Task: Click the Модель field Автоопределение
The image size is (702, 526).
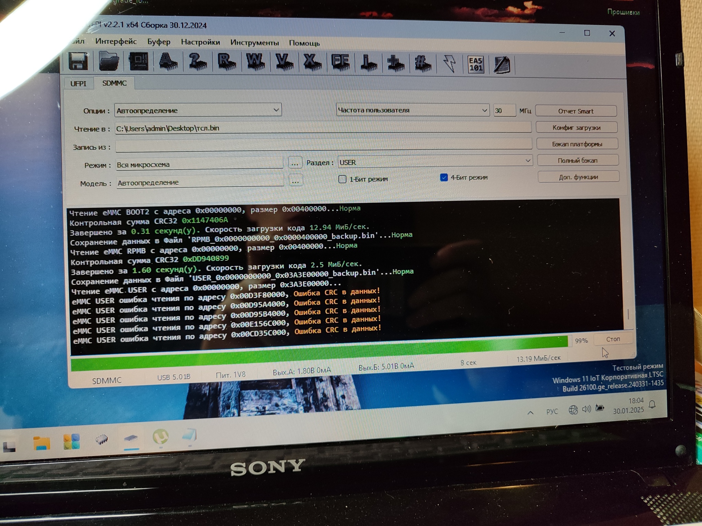Action: [200, 182]
